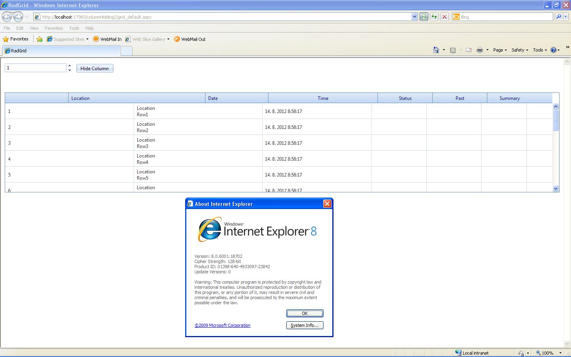Sort grid by the Location header
The width and height of the screenshot is (571, 357).
(137, 98)
